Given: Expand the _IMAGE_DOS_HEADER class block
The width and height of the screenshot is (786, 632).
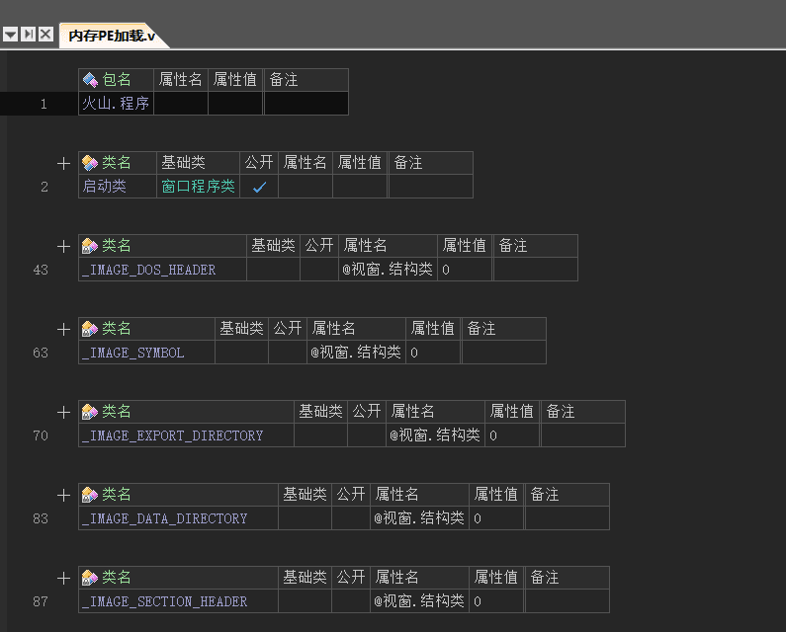Looking at the screenshot, I should click(x=63, y=247).
